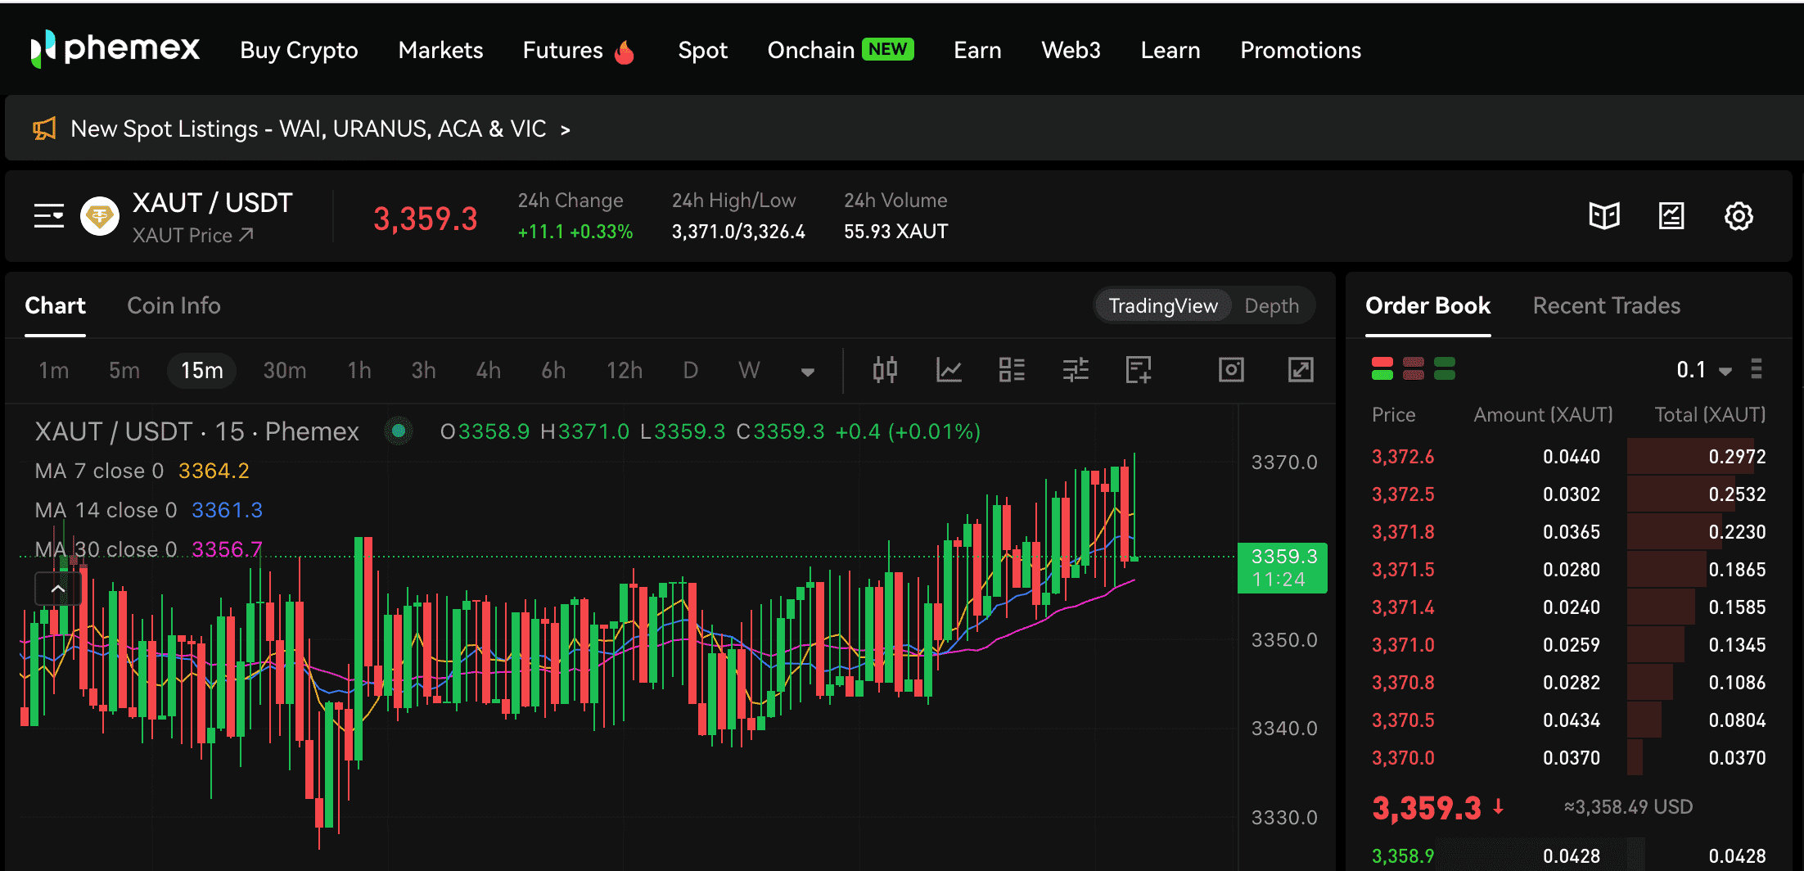
Task: Click the XAUT coin icon
Action: [x=100, y=216]
